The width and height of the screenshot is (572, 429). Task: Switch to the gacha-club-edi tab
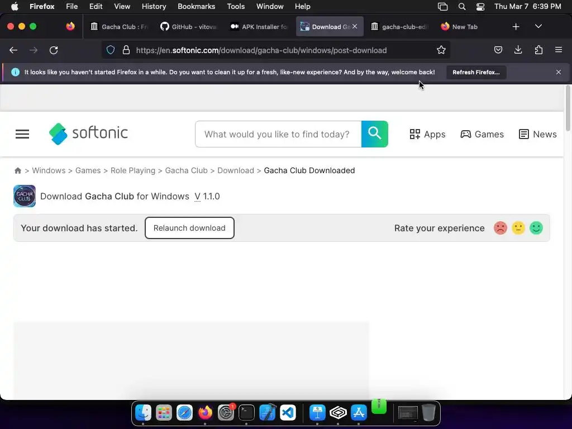399,27
